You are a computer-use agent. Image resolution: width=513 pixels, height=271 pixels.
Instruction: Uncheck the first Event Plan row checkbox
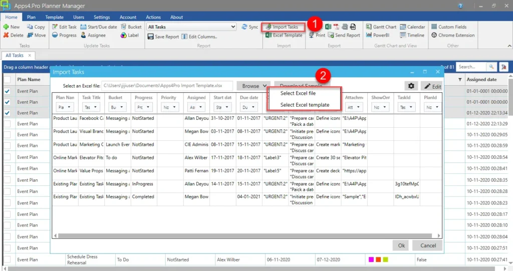pyautogui.click(x=7, y=92)
